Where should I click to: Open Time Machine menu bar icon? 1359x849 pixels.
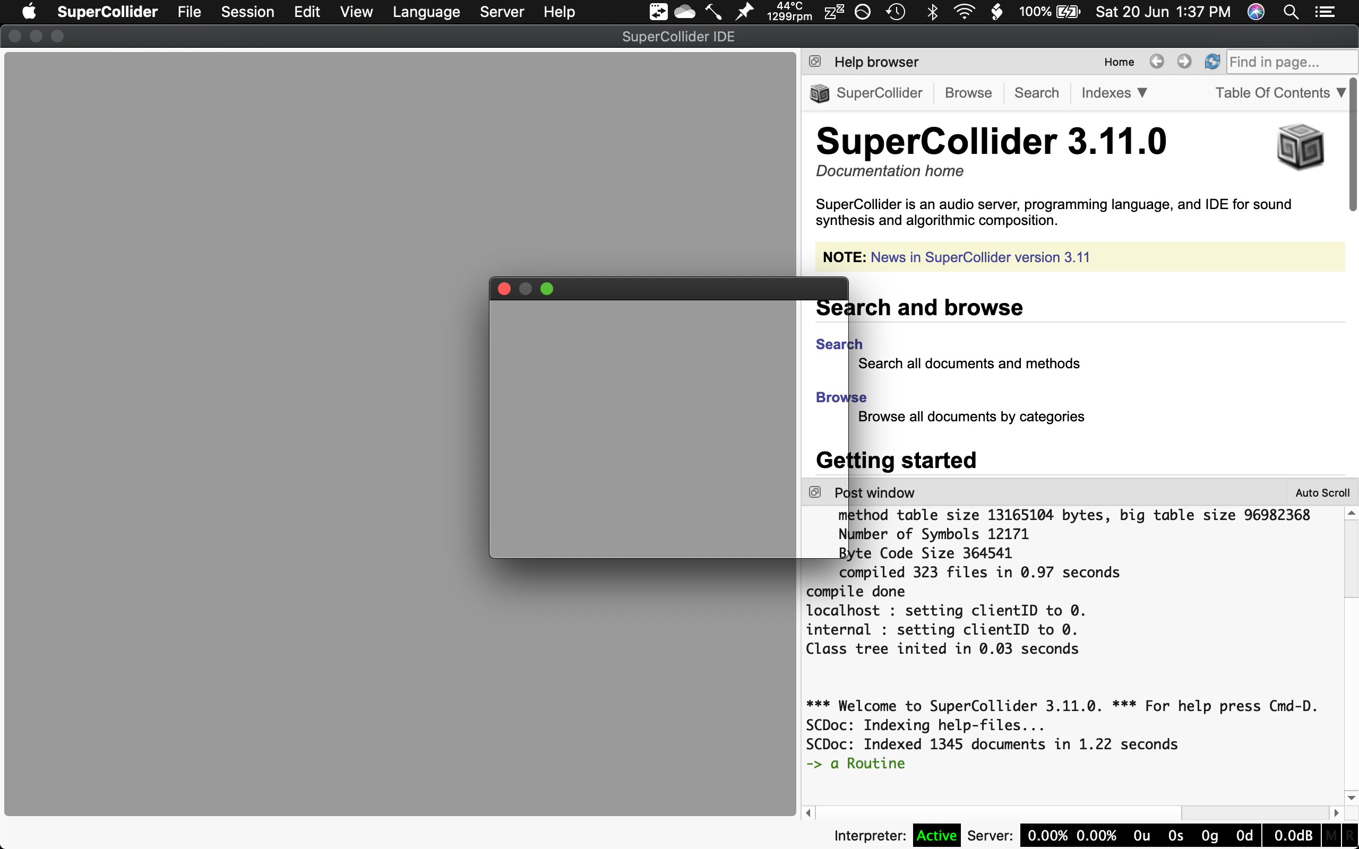coord(896,11)
